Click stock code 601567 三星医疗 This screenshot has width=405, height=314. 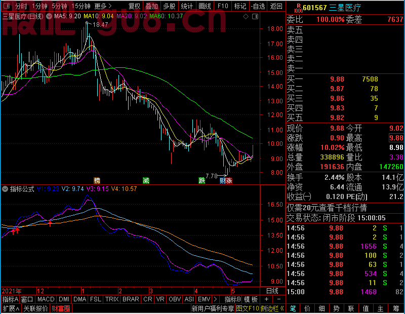[332, 8]
